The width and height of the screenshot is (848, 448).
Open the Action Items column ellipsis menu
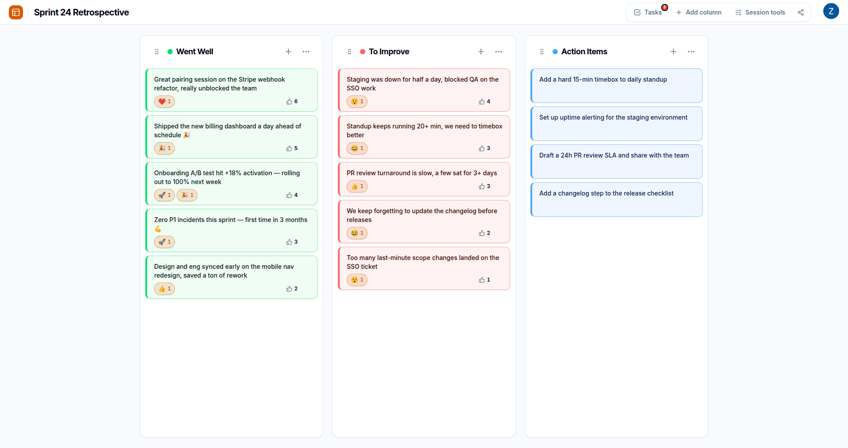(691, 52)
